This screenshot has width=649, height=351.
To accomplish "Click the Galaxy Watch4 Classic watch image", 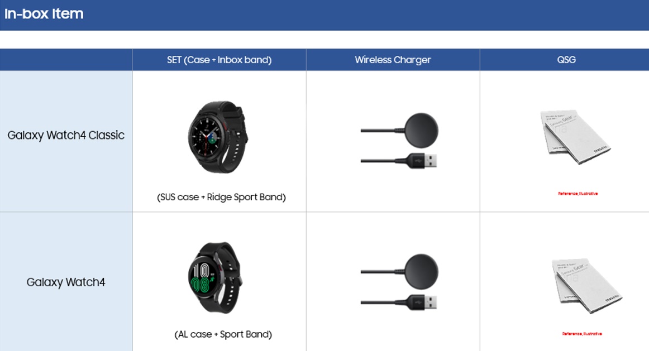I will tap(218, 137).
